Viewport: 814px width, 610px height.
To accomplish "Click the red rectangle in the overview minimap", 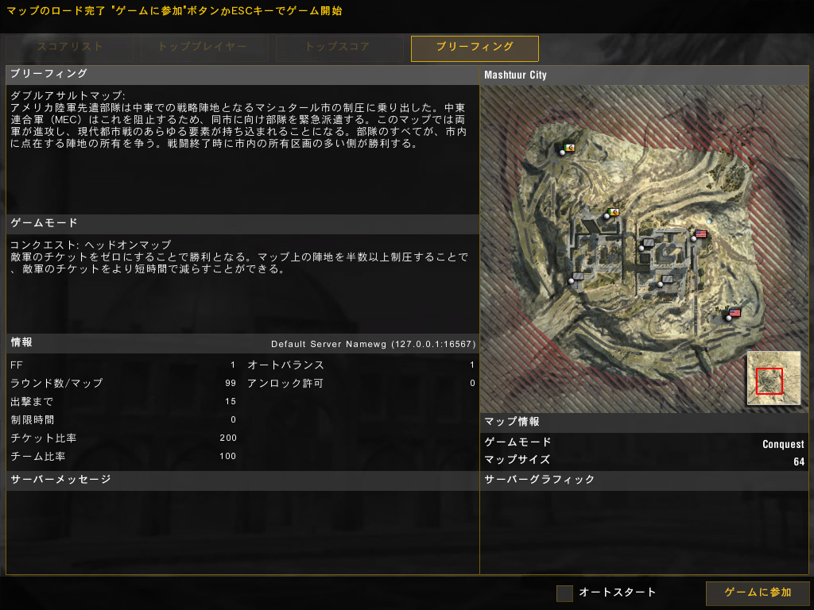I will click(769, 380).
